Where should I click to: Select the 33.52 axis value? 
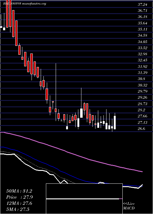(142, 48)
